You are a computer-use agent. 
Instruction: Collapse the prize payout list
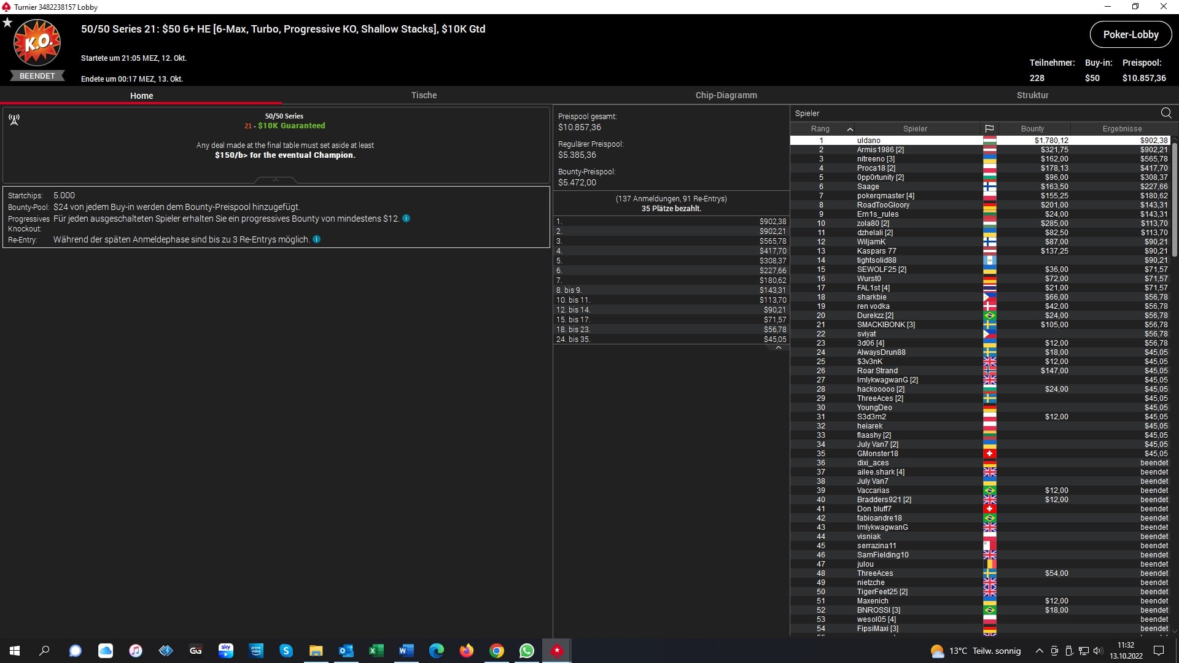click(x=778, y=348)
